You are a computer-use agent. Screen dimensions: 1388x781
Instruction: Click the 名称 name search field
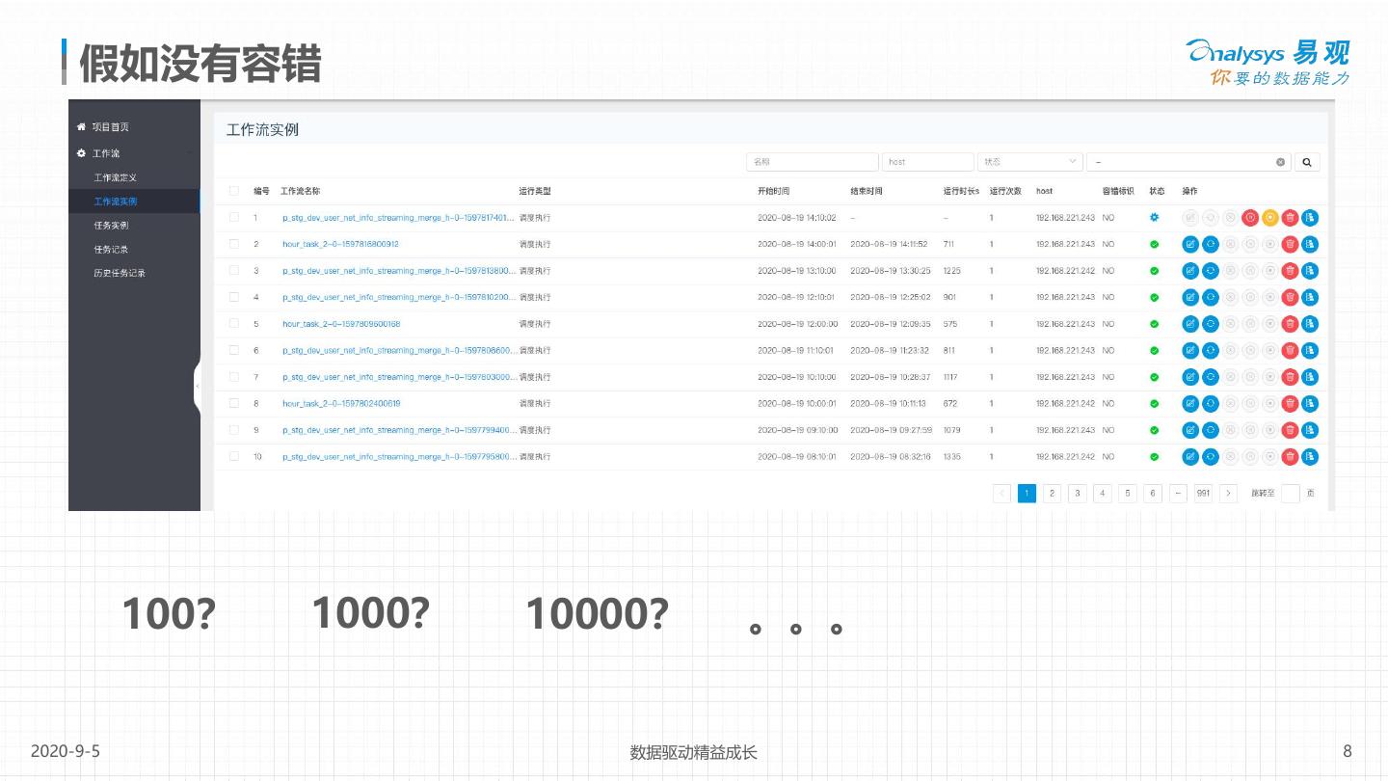click(812, 163)
